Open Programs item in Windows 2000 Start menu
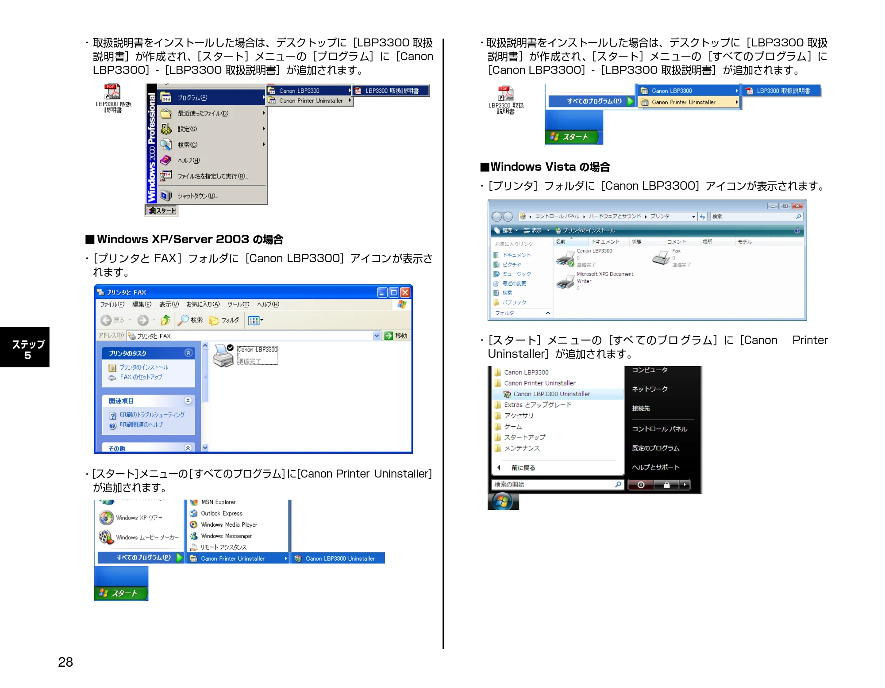This screenshot has height=688, width=885. click(212, 98)
